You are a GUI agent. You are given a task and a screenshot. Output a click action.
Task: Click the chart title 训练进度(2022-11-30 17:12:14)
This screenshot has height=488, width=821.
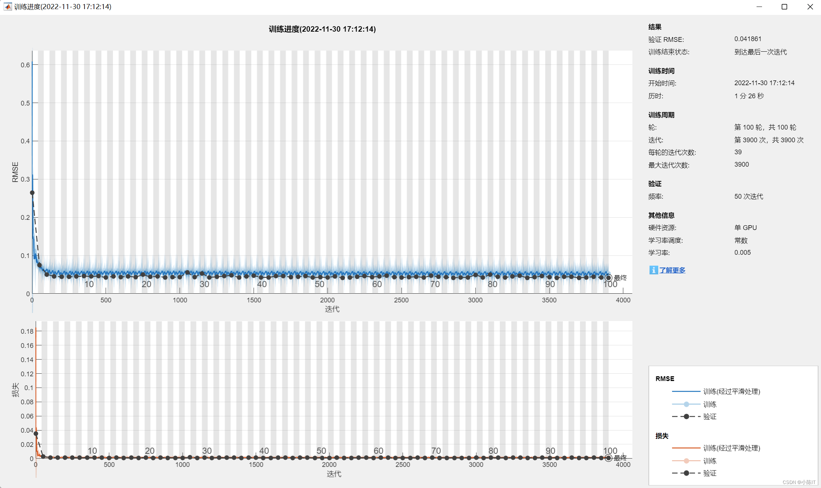(322, 29)
